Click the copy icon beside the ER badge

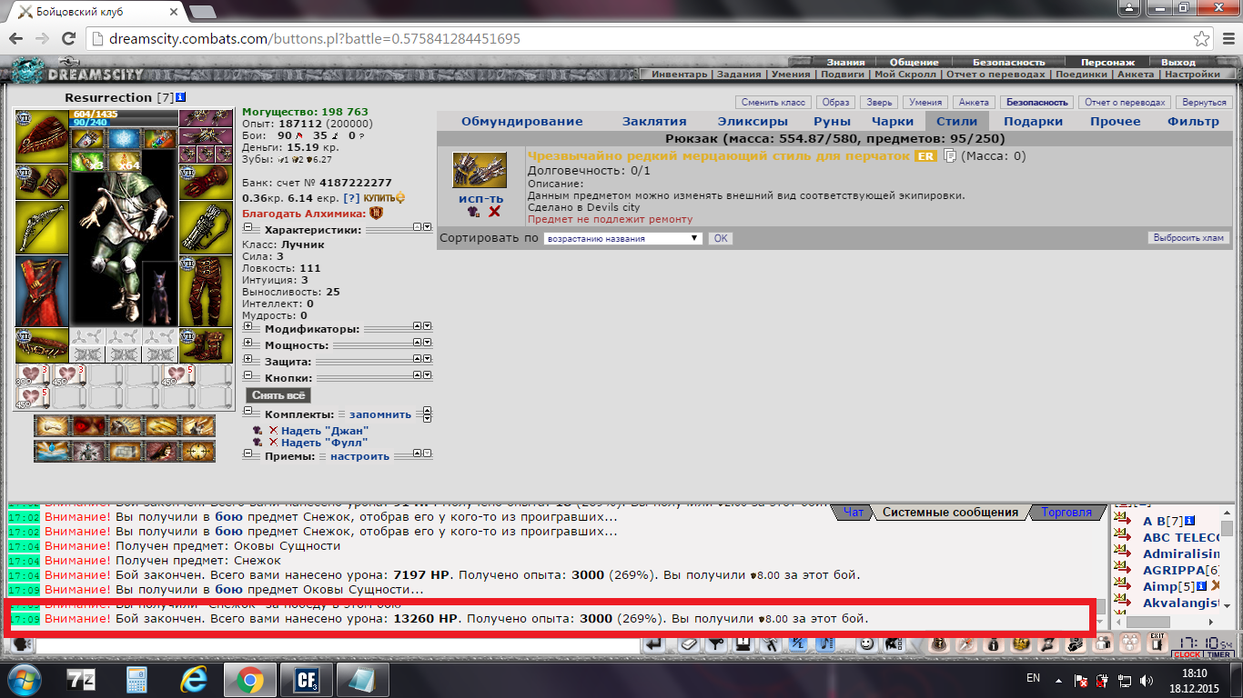click(x=949, y=156)
